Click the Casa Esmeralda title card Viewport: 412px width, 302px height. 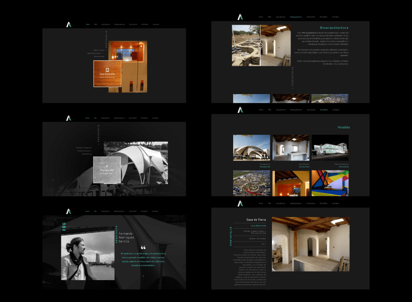[x=108, y=74]
